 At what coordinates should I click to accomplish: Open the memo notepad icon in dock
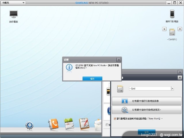click(x=84, y=124)
